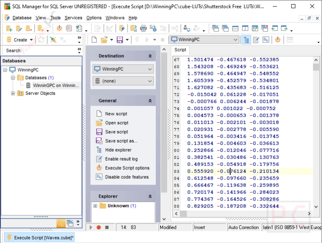This screenshot has height=243, width=322.
Task: Collapse the General panel
Action: [150, 101]
